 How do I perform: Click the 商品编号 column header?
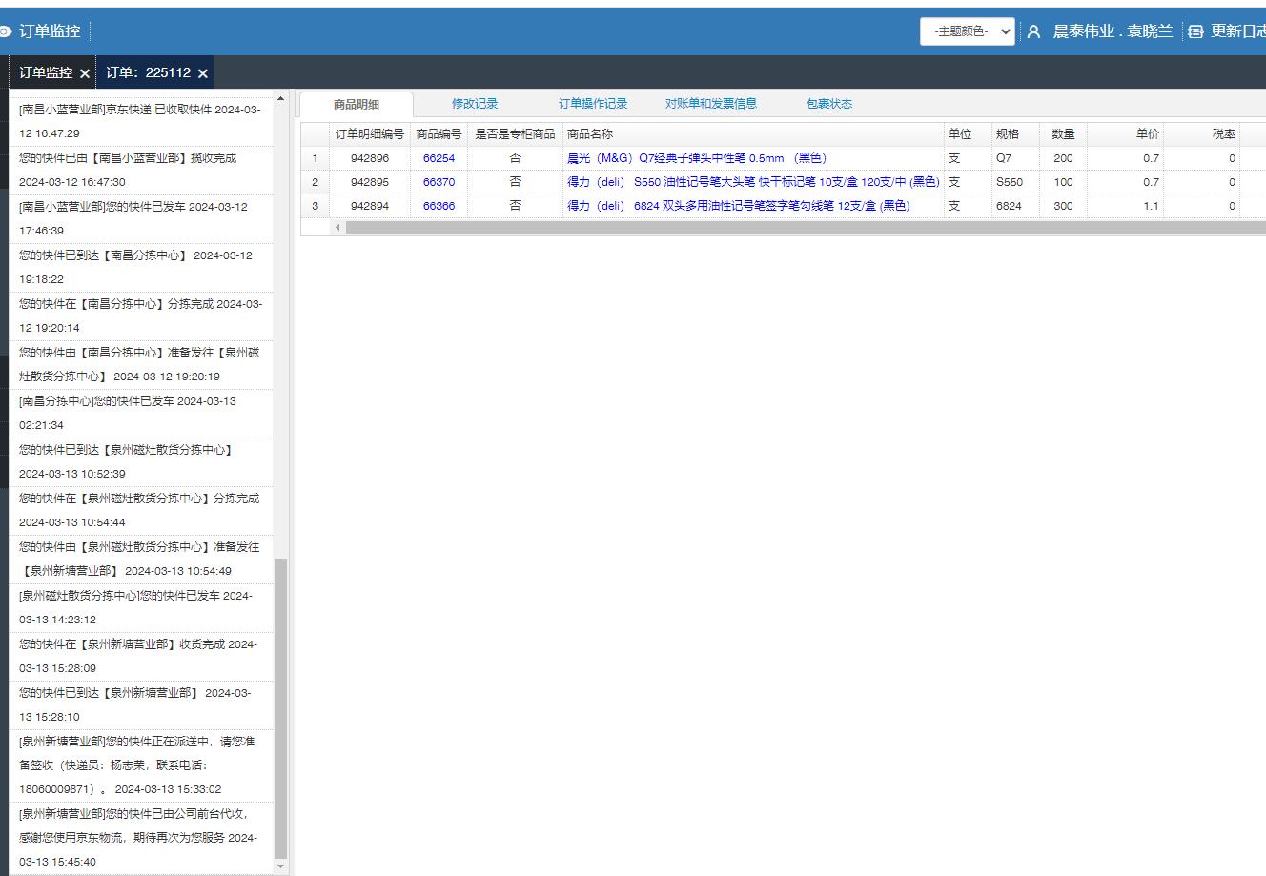coord(439,134)
